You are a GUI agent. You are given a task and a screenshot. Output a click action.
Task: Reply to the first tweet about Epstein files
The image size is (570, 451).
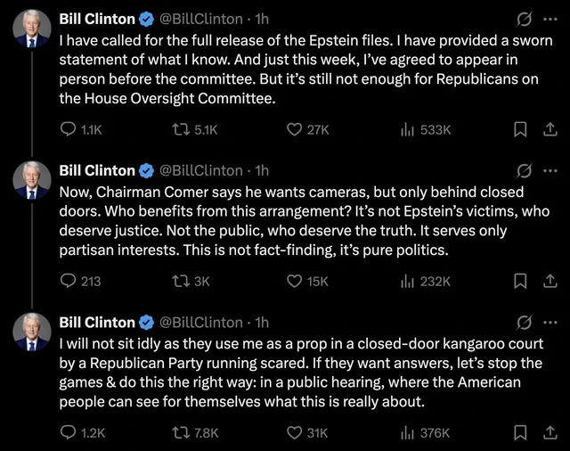coord(69,129)
